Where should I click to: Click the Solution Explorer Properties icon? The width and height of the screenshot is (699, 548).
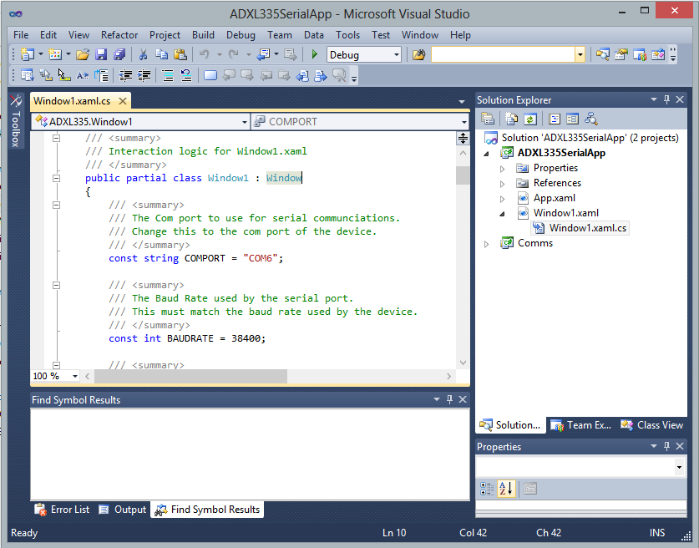click(488, 119)
